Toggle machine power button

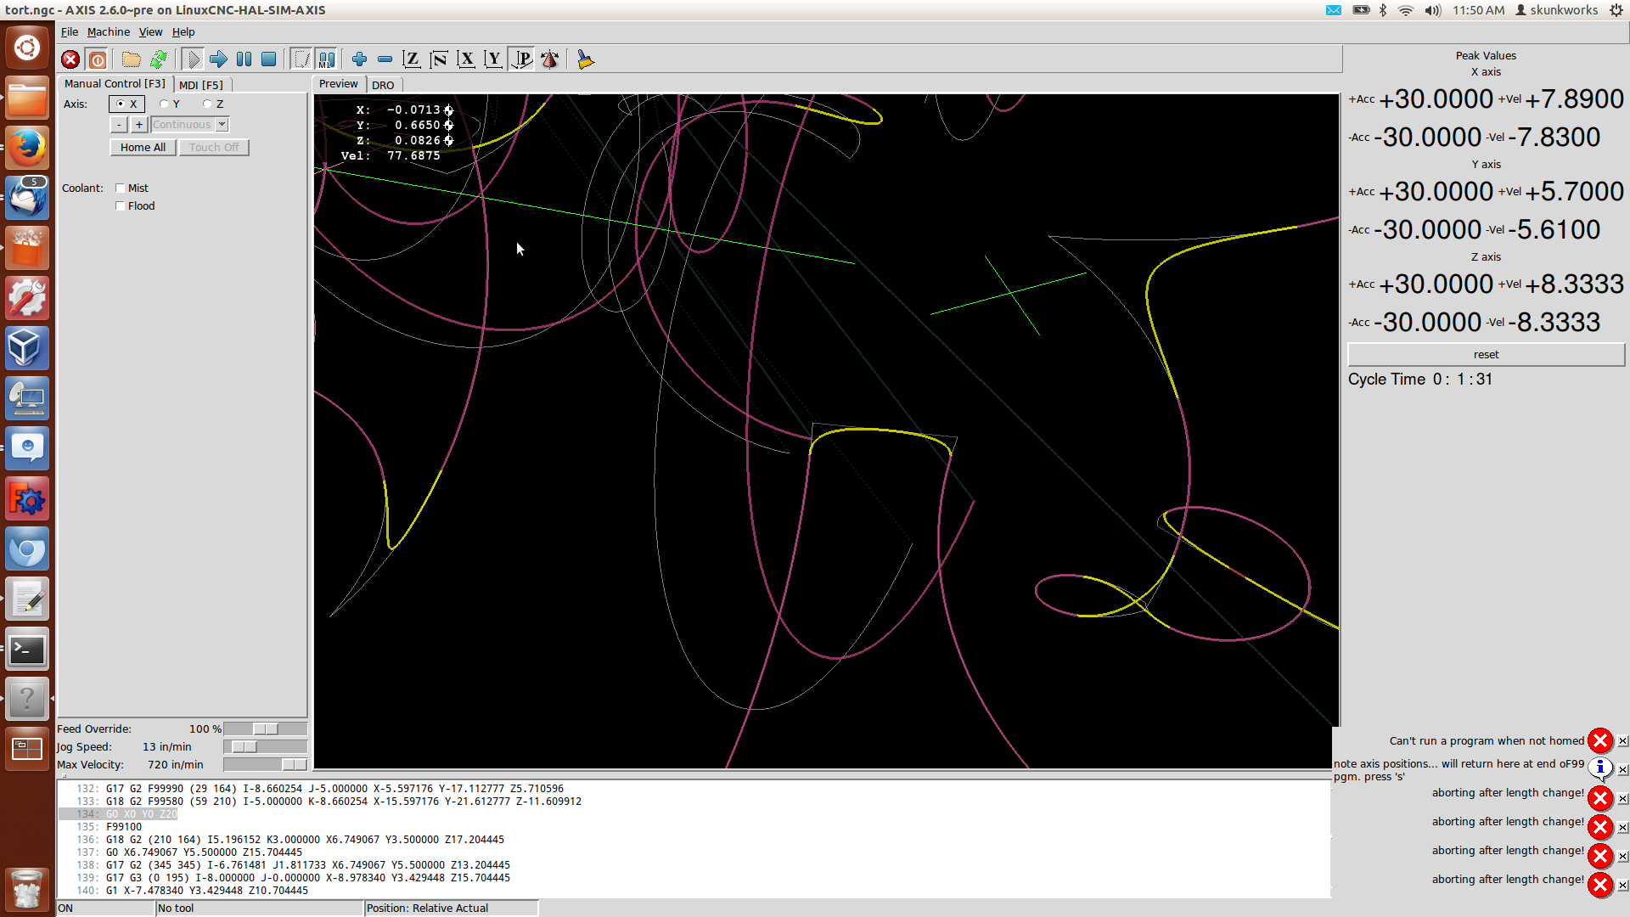[x=98, y=59]
